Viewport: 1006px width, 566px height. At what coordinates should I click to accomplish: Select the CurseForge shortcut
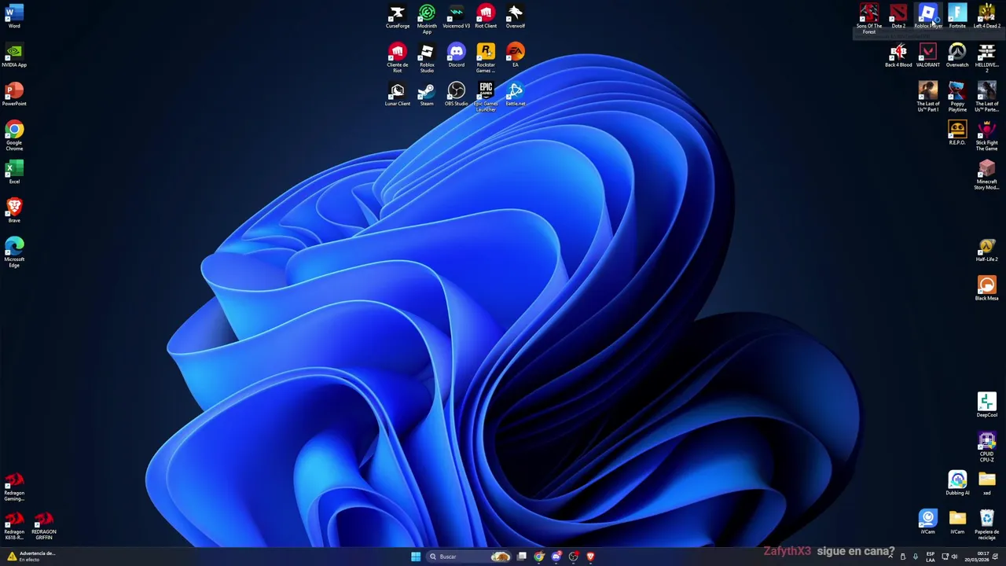[397, 17]
